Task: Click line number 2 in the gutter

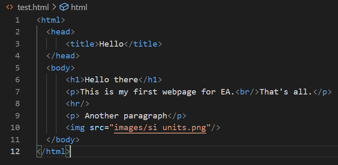Action: (18, 32)
